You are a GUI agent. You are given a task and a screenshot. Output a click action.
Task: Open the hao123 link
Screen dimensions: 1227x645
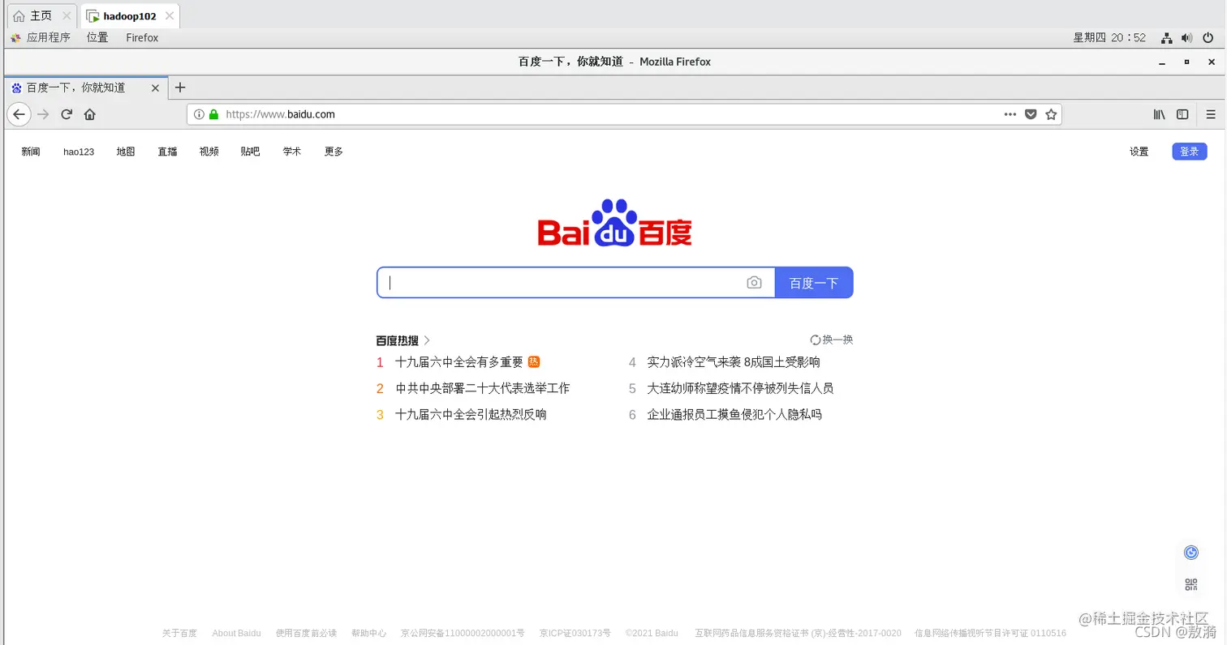click(x=79, y=152)
